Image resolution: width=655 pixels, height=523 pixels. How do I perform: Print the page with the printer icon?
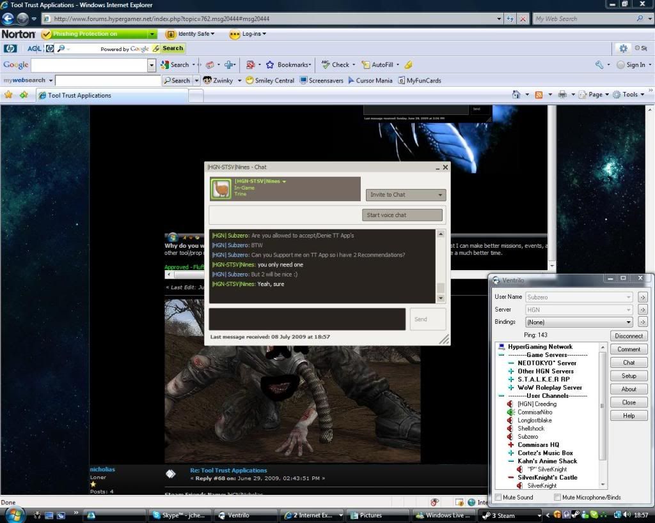coord(562,95)
